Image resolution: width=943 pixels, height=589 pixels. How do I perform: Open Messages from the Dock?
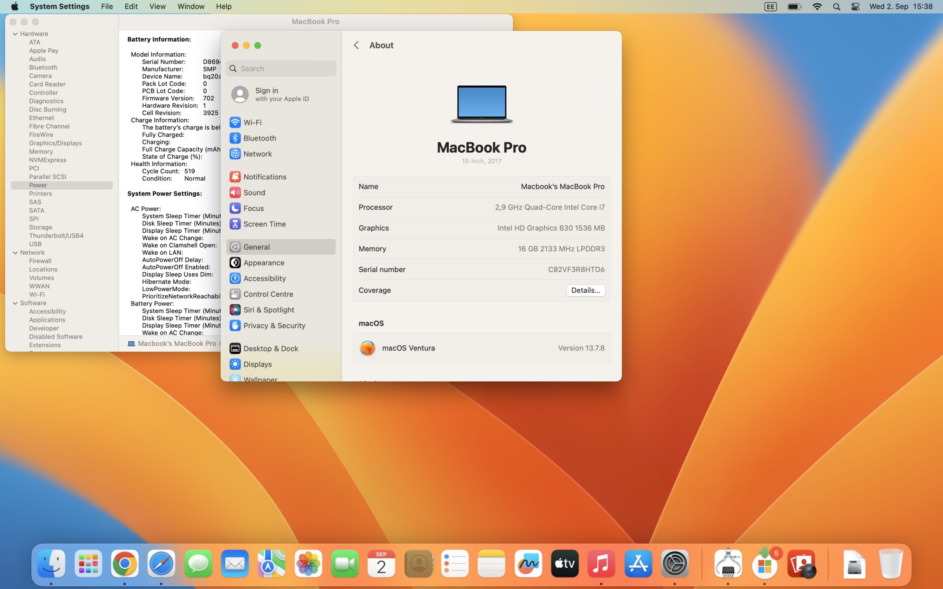pyautogui.click(x=198, y=563)
